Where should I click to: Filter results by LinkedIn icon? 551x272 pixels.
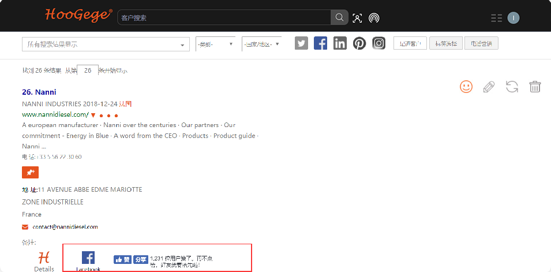(340, 43)
